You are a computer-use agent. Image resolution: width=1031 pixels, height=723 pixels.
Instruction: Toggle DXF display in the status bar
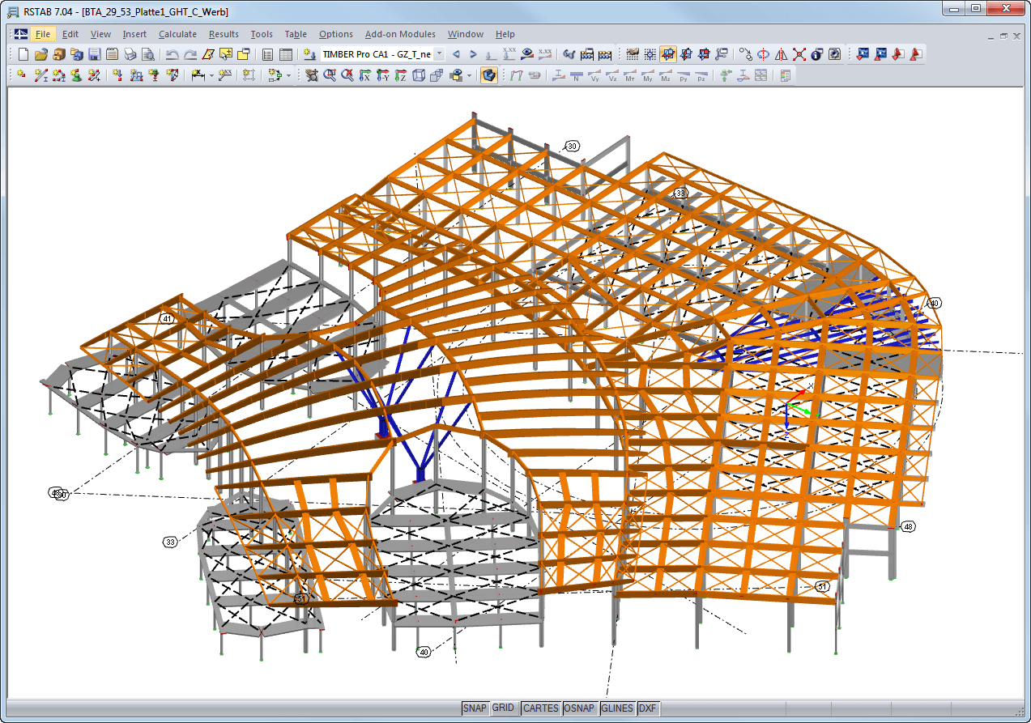pos(647,708)
